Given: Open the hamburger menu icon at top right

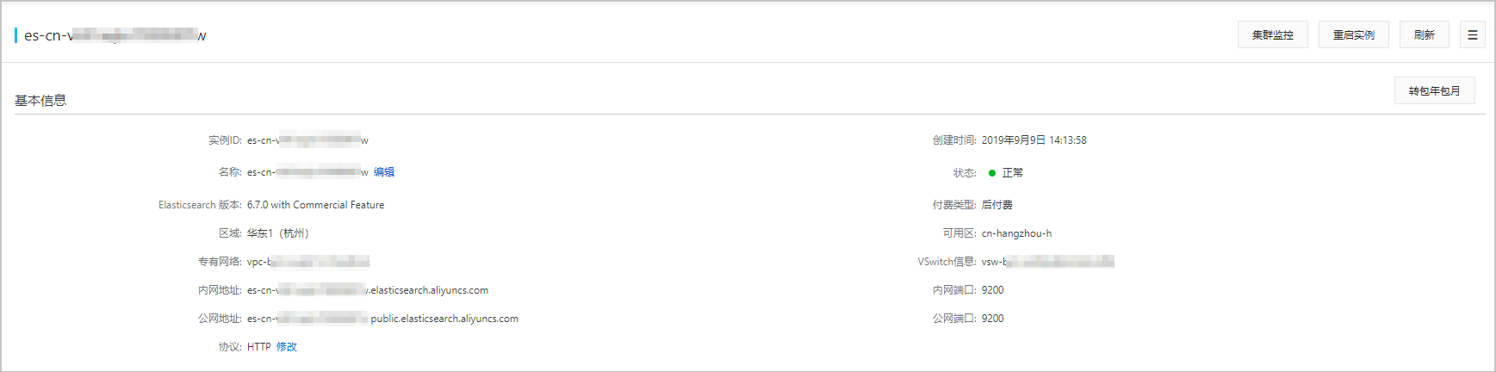Looking at the screenshot, I should tap(1472, 35).
